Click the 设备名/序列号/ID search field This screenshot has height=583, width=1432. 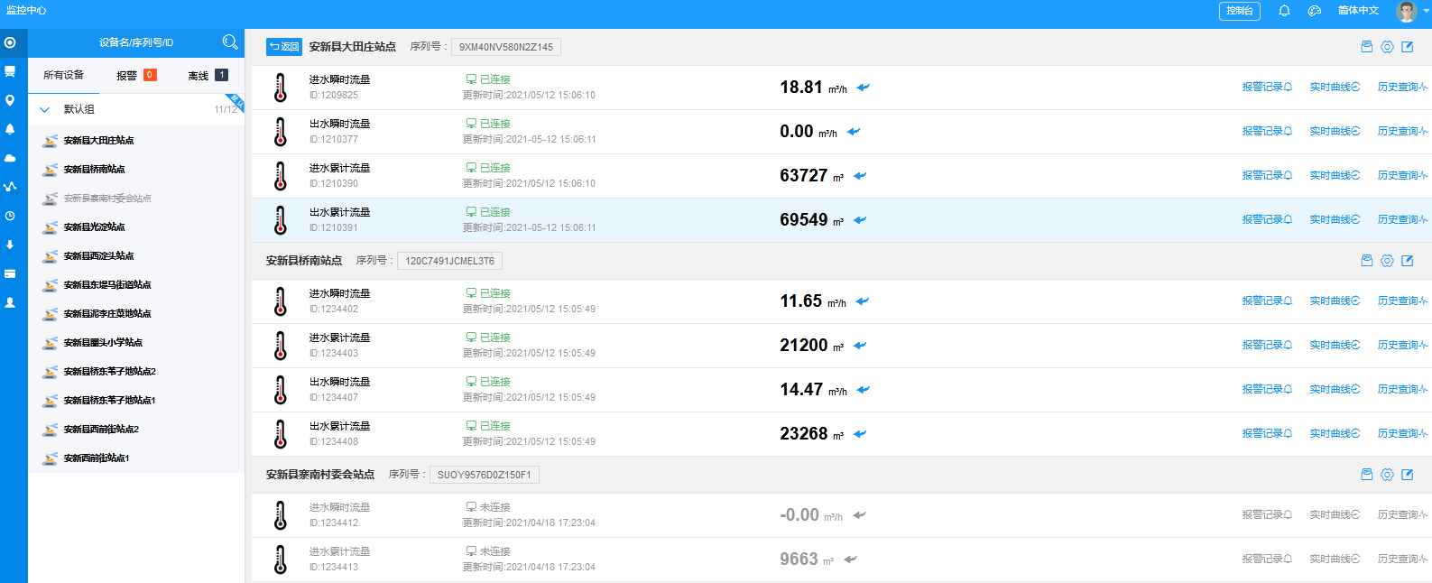135,42
